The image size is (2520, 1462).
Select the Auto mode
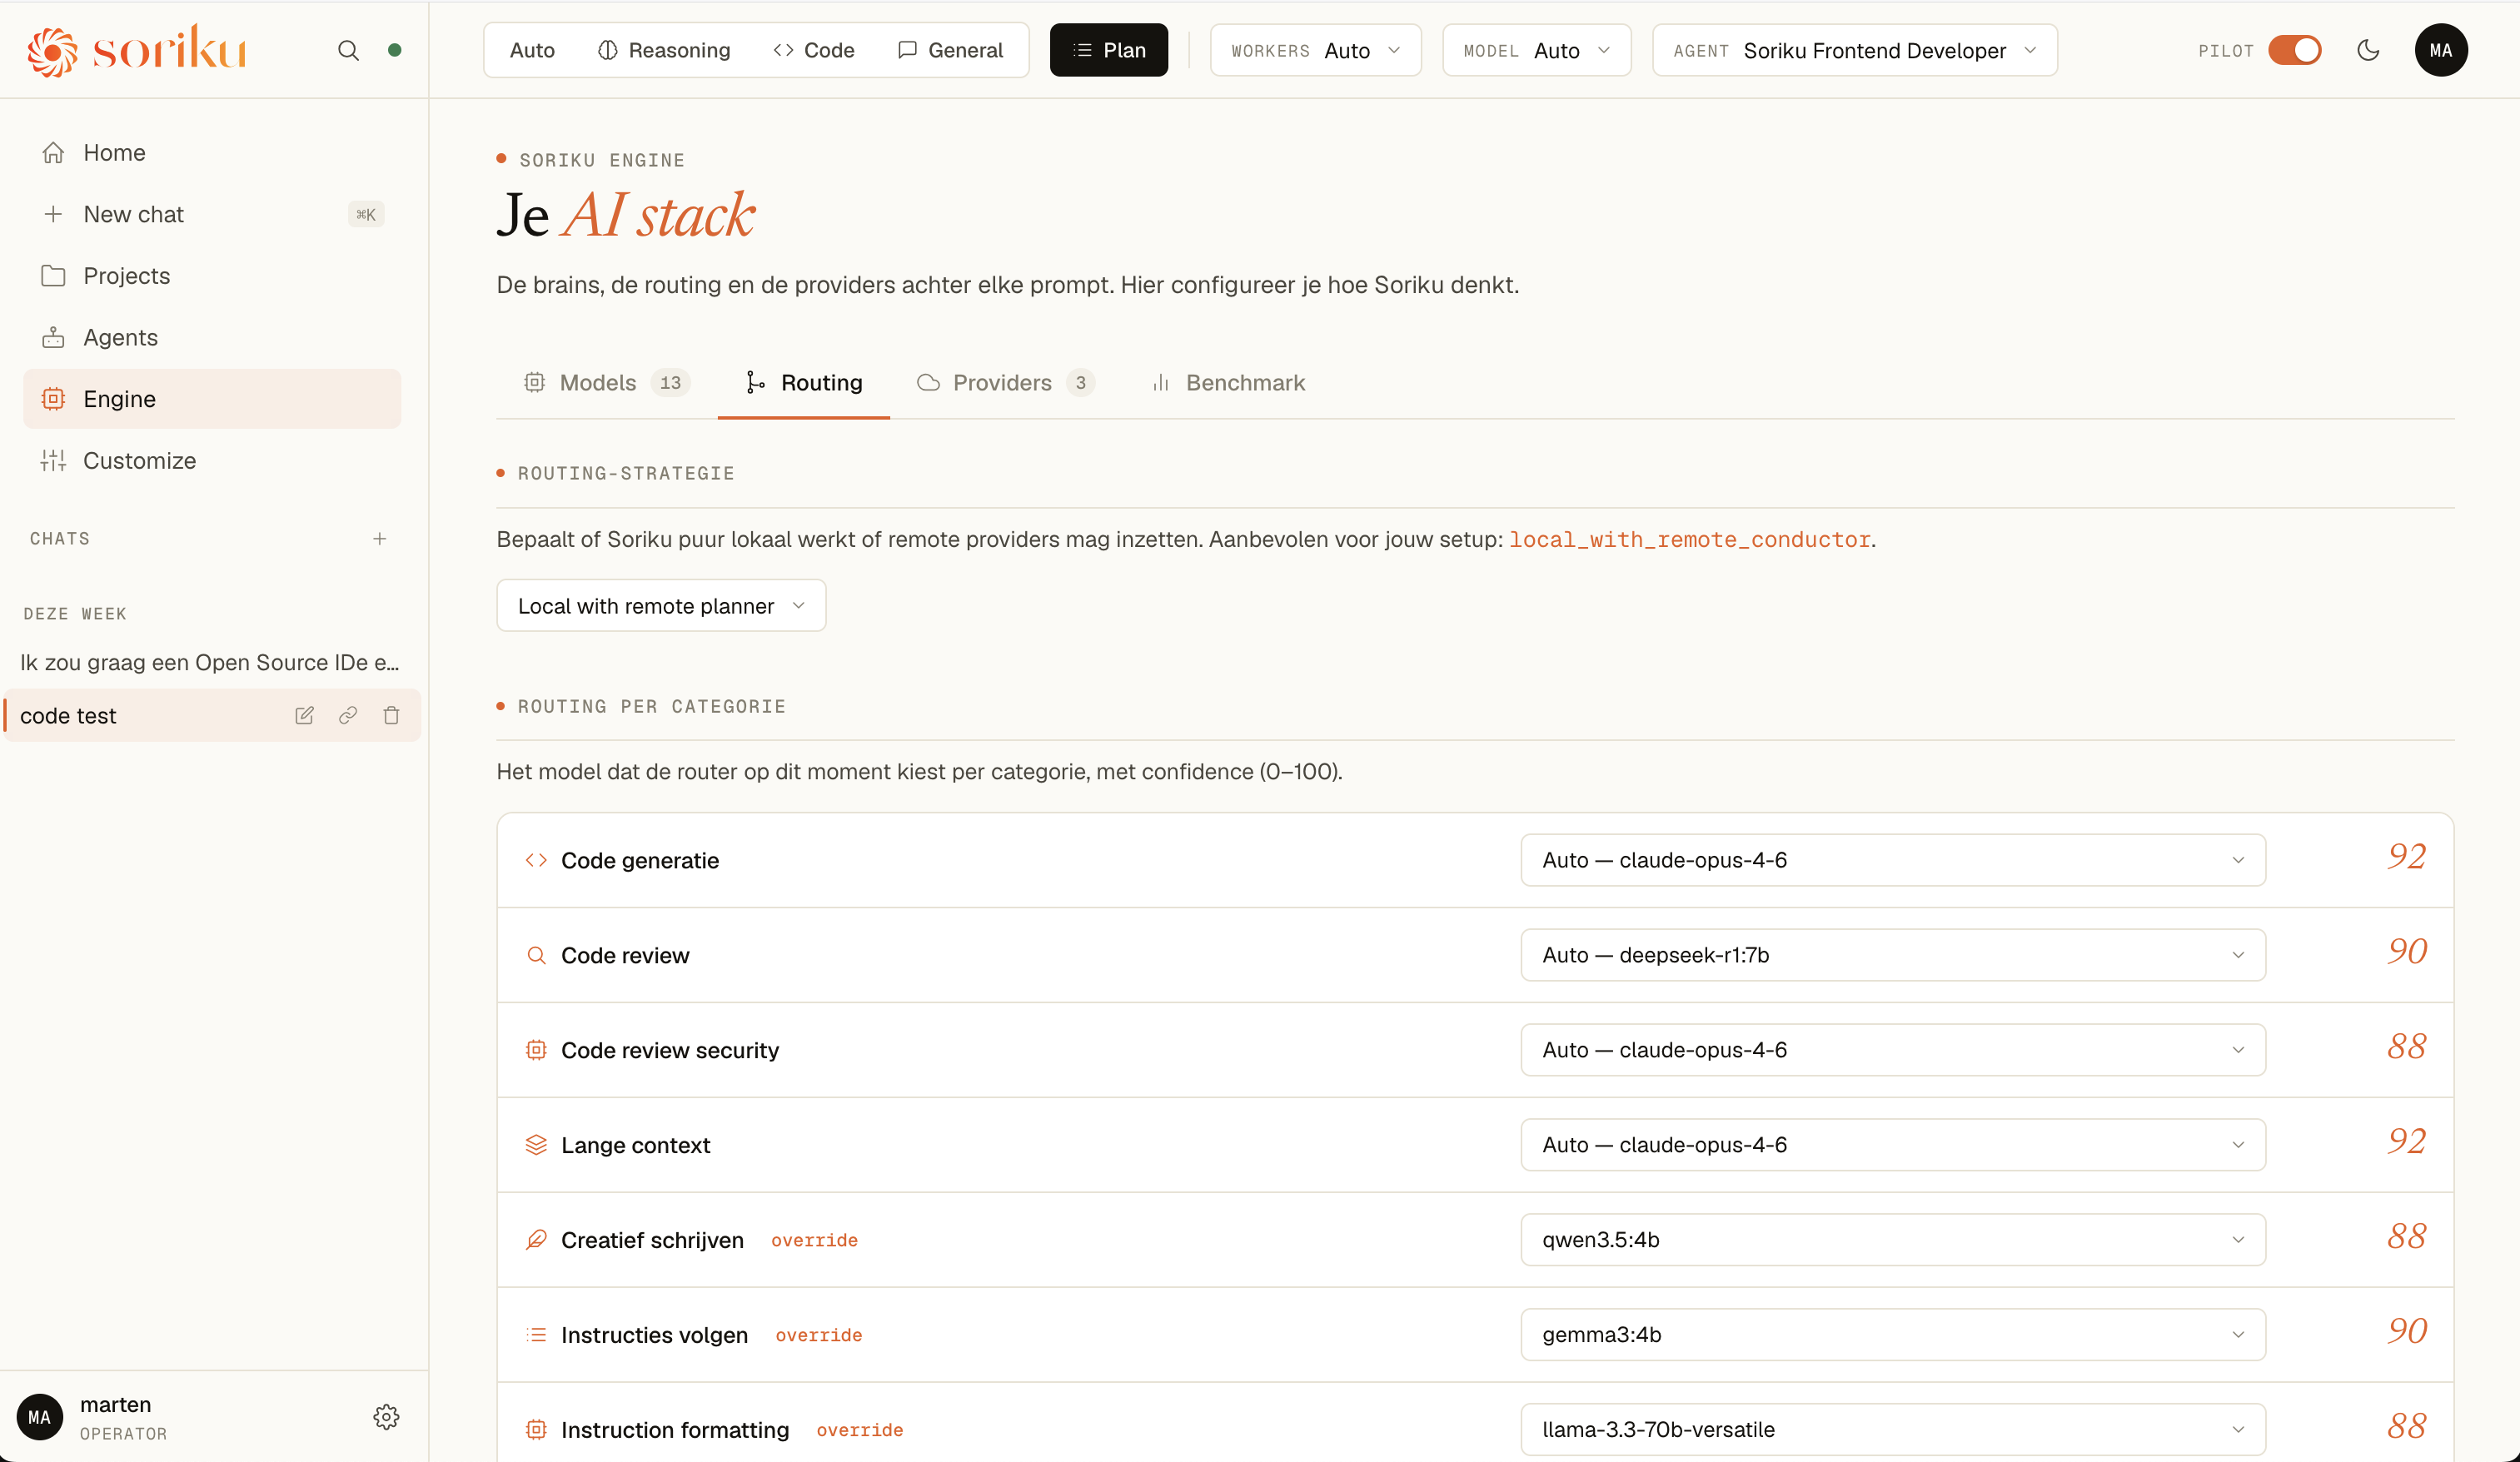coord(532,50)
